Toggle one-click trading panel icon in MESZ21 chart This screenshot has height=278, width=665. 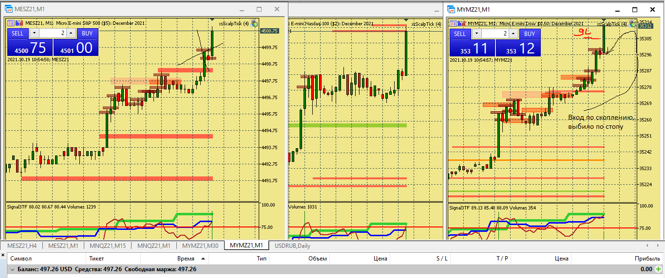click(x=12, y=23)
